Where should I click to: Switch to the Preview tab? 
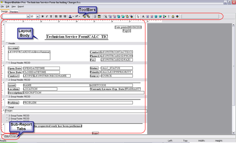click(14, 12)
